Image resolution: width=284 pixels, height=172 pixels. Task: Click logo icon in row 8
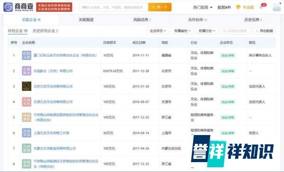27,163
